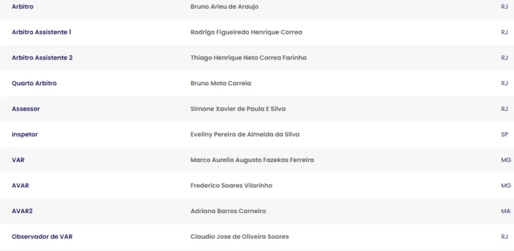
Task: Select Eveliny Pereira de Almeida da Silva
Action: click(x=245, y=134)
